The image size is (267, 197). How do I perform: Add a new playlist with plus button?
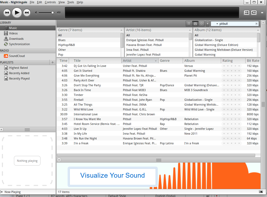click(52, 62)
